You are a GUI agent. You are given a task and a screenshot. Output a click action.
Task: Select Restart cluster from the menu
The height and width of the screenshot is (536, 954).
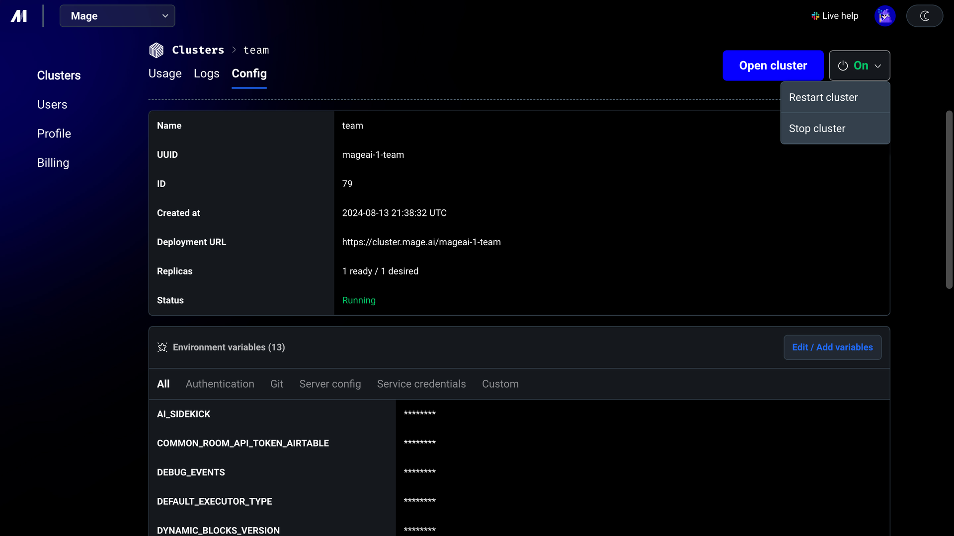pyautogui.click(x=835, y=97)
